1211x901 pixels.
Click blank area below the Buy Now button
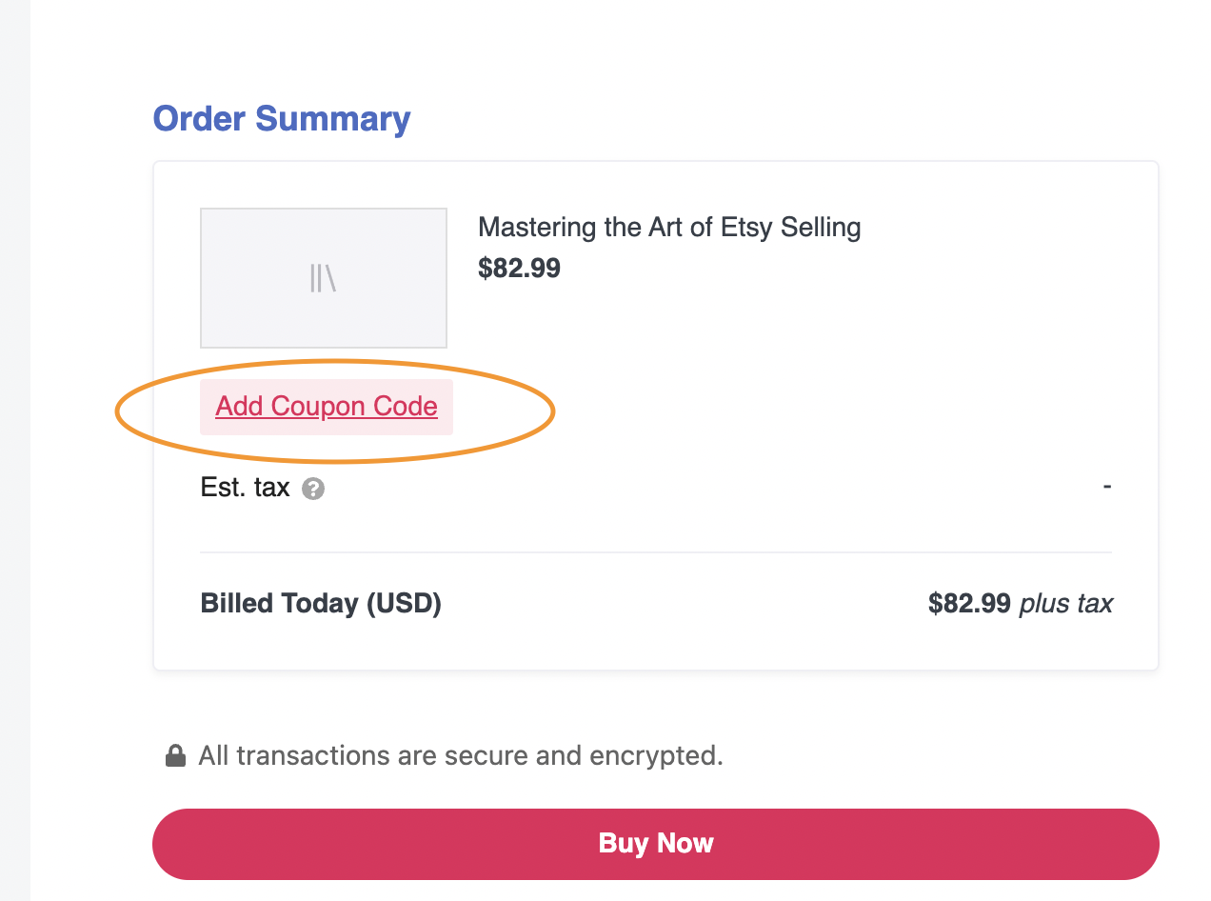[x=656, y=891]
